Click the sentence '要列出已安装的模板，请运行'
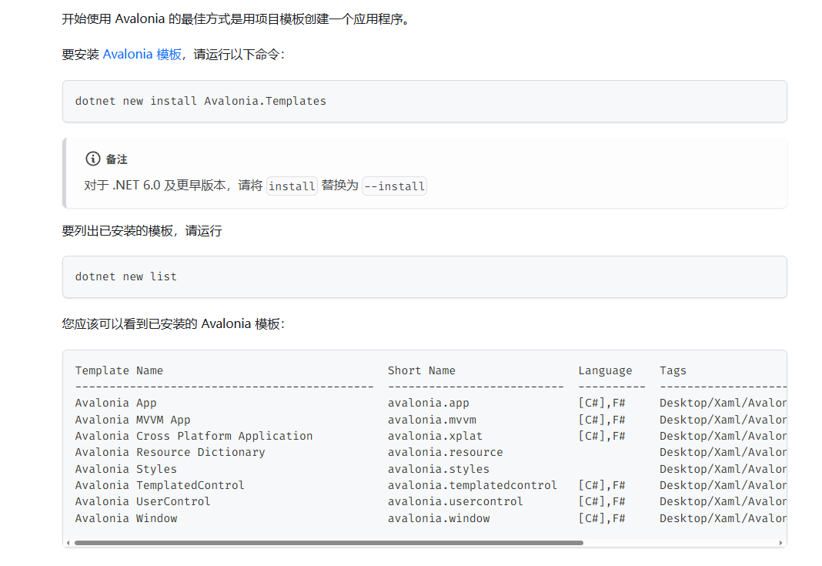This screenshot has height=566, width=822. pyautogui.click(x=142, y=231)
